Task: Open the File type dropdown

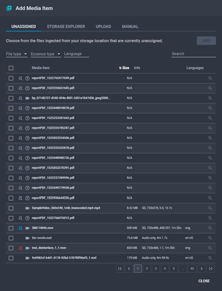Action: tap(17, 54)
